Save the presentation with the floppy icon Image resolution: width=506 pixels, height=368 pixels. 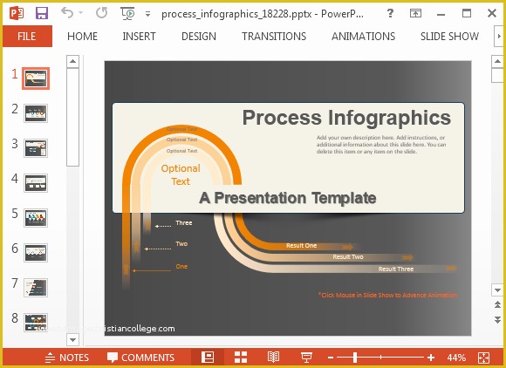pos(42,14)
